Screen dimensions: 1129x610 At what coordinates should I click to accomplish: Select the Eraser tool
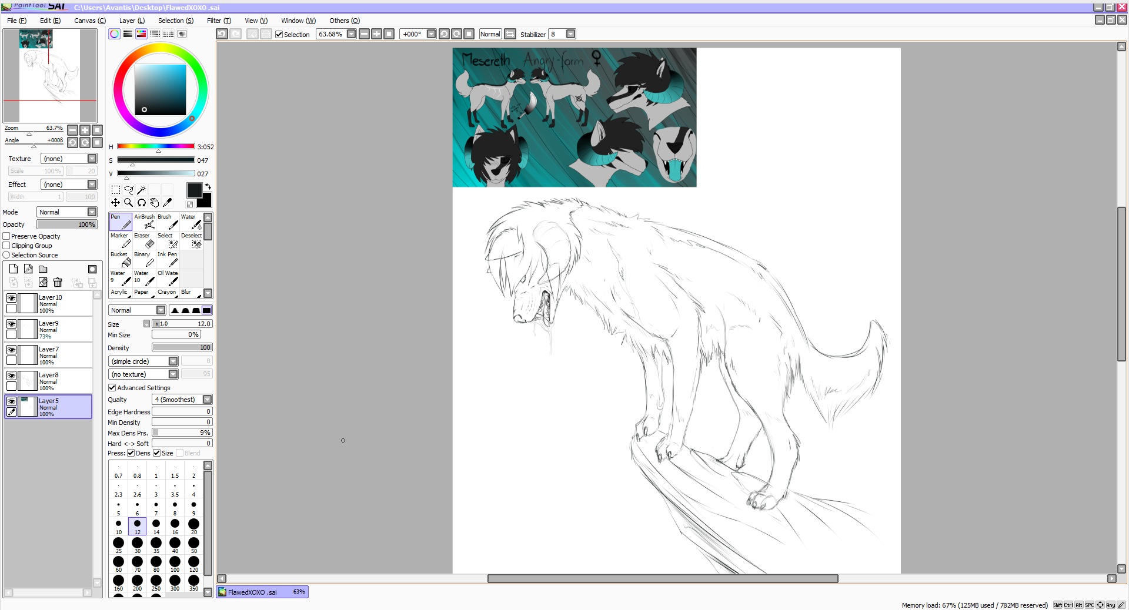point(144,240)
